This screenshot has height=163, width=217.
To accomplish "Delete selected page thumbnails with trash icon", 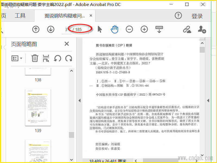I will click(35, 58).
